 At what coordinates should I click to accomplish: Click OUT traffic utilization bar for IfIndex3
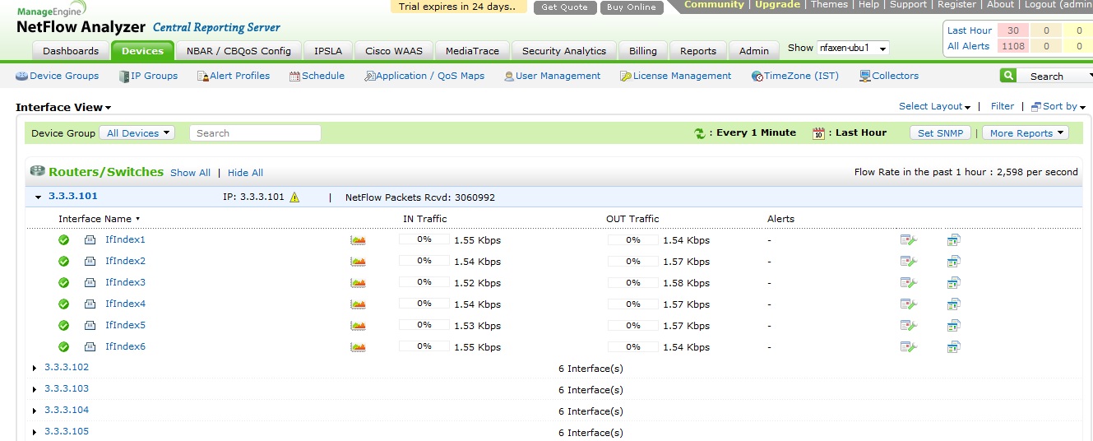tap(633, 282)
